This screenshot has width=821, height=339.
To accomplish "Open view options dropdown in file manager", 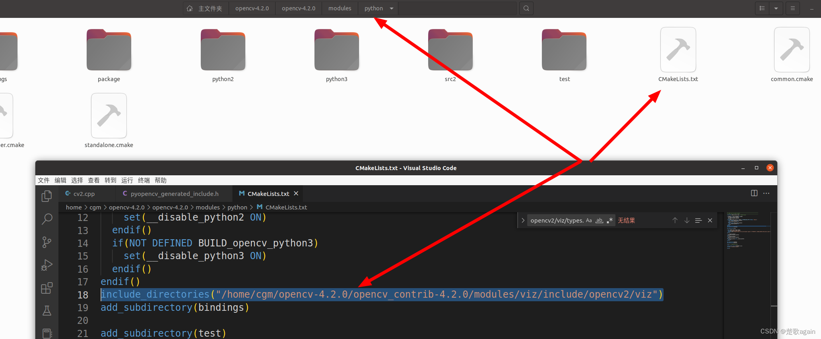I will pyautogui.click(x=776, y=8).
